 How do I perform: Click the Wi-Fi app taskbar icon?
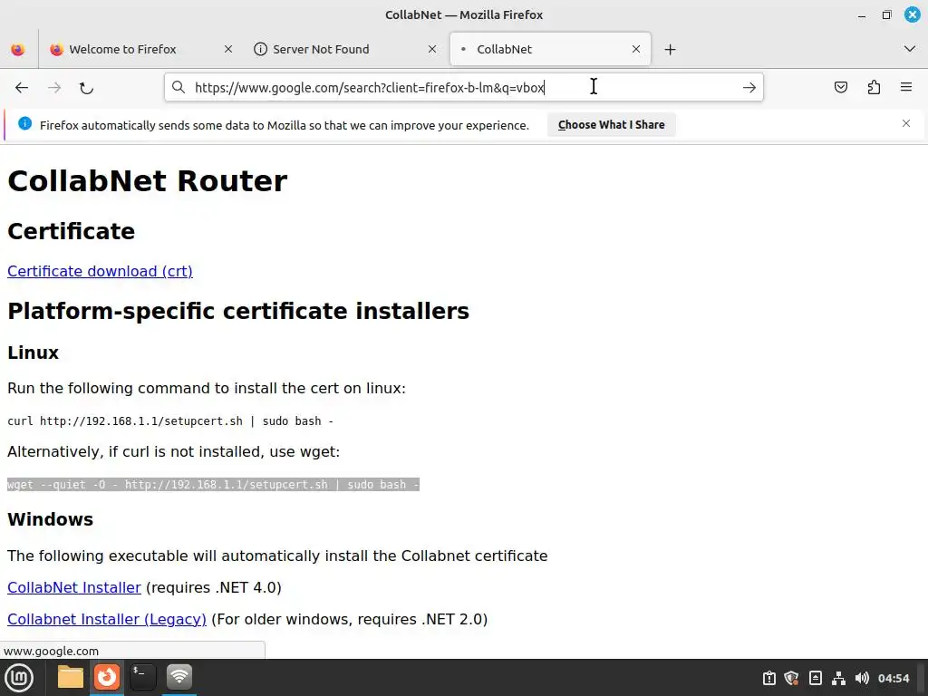[179, 678]
